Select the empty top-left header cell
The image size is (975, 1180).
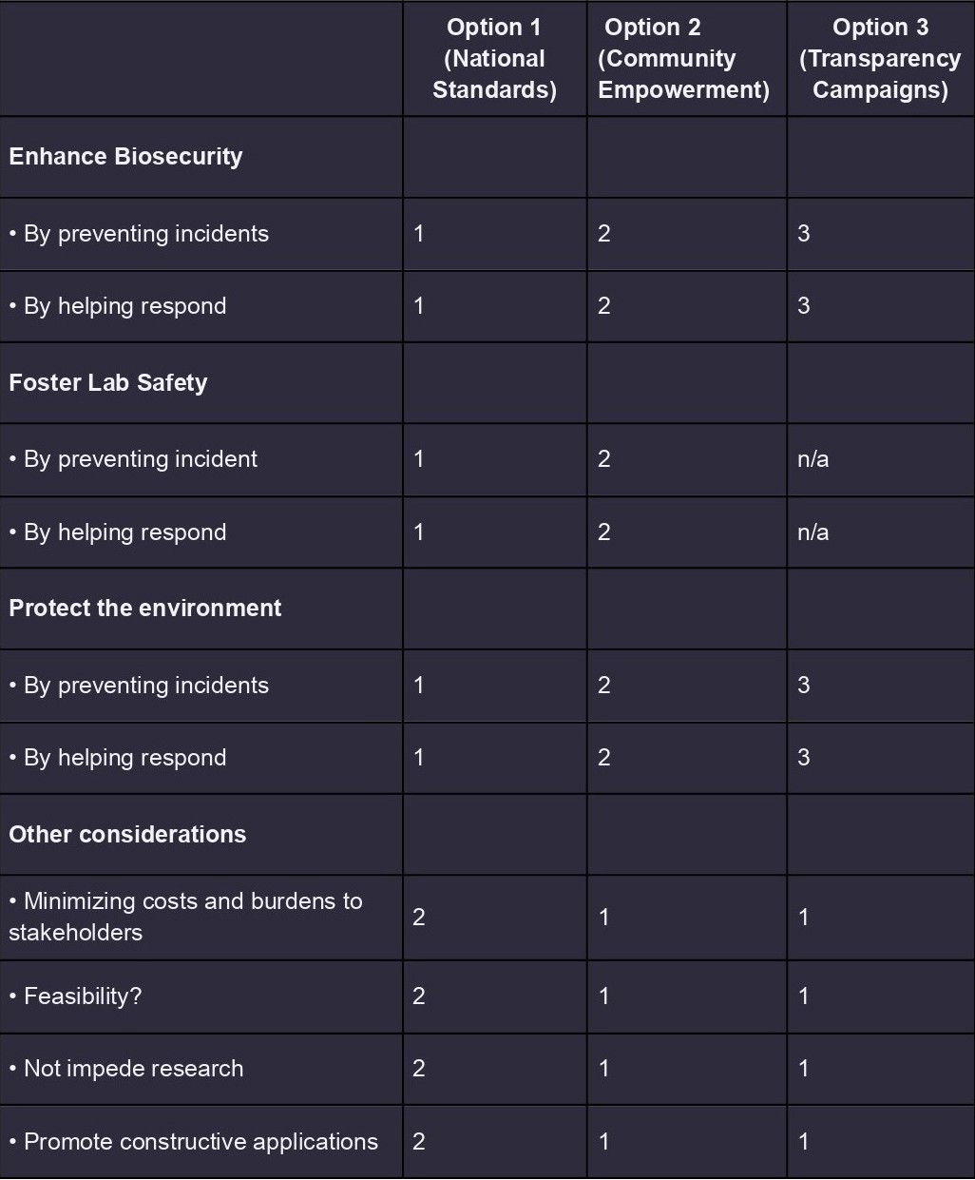click(201, 59)
